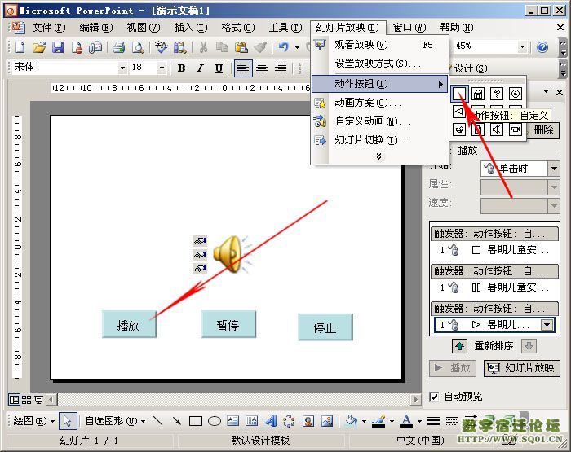Screen dimensions: 571x452
Task: Toggle left text alignment
Action: tap(243, 68)
